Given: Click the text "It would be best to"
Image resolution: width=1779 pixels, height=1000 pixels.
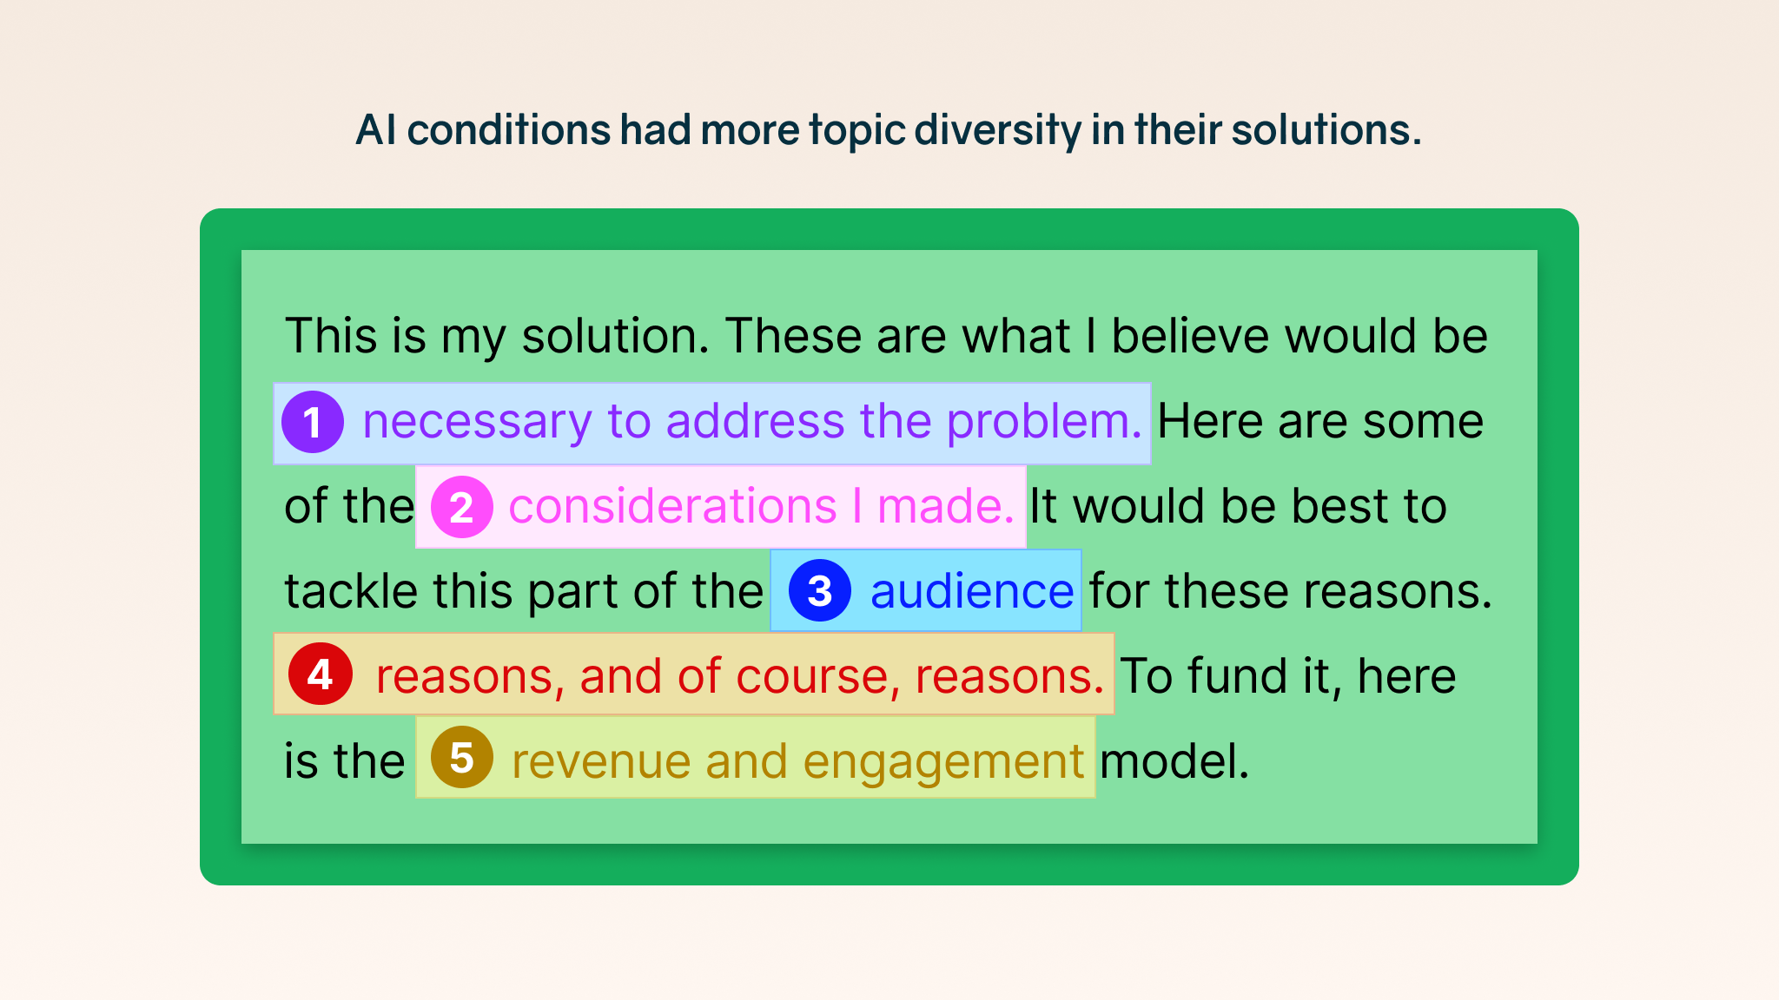Looking at the screenshot, I should (1238, 507).
